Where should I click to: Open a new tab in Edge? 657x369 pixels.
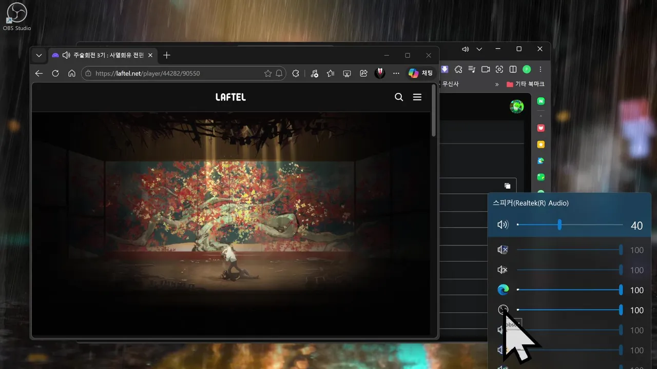pyautogui.click(x=166, y=55)
